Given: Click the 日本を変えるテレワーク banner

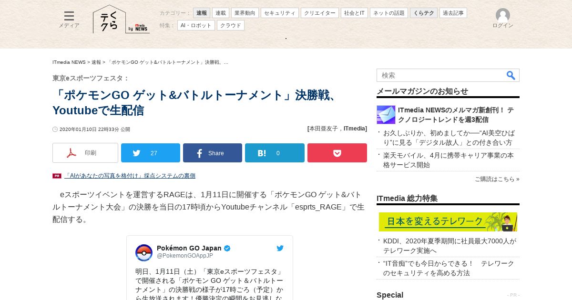Looking at the screenshot, I should (x=448, y=222).
